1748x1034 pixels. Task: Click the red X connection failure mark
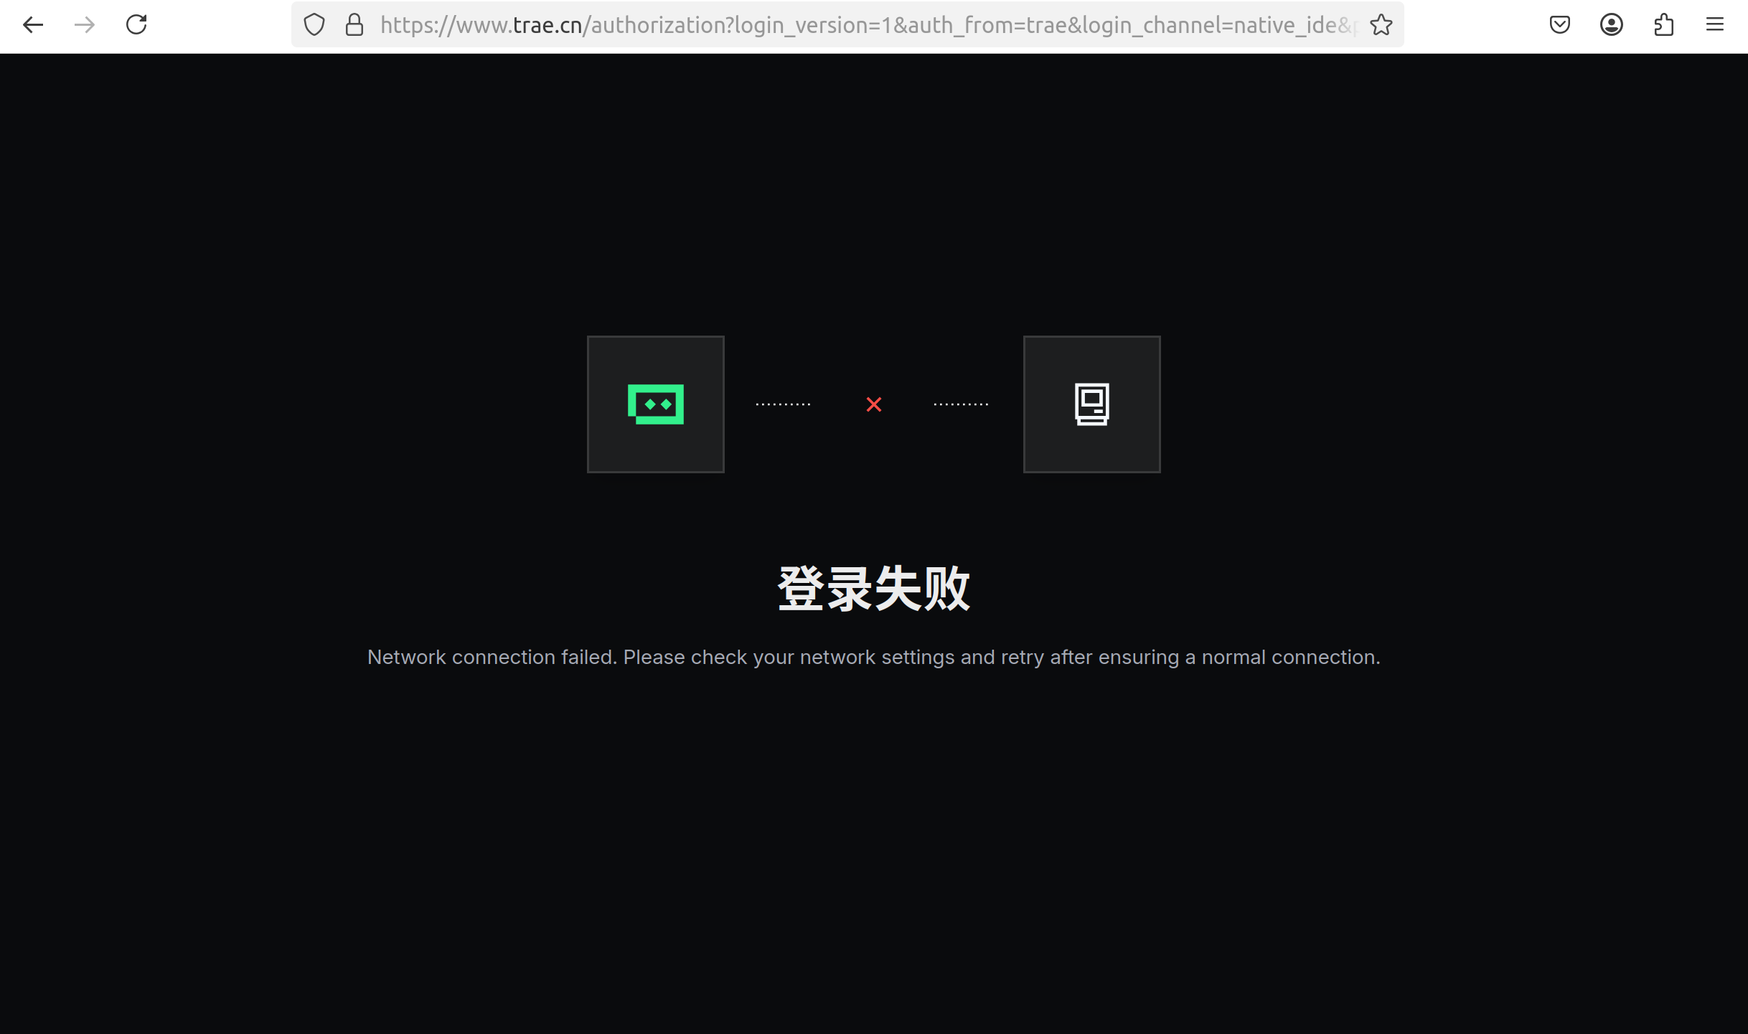click(874, 404)
